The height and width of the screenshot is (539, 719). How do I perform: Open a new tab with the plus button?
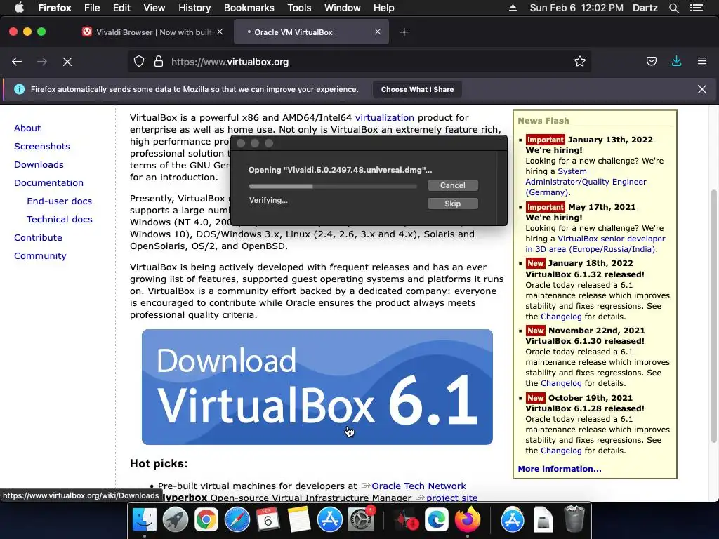404,32
